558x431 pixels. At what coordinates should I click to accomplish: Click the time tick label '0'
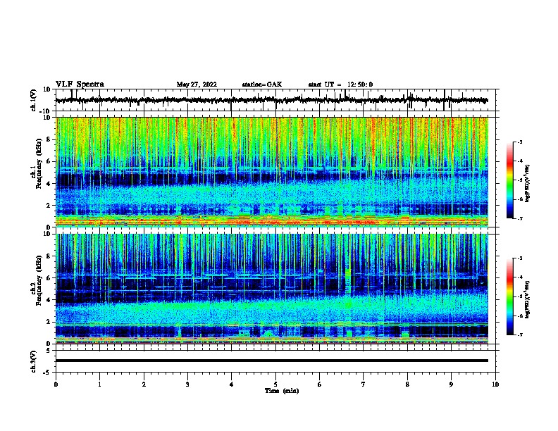tap(56, 385)
